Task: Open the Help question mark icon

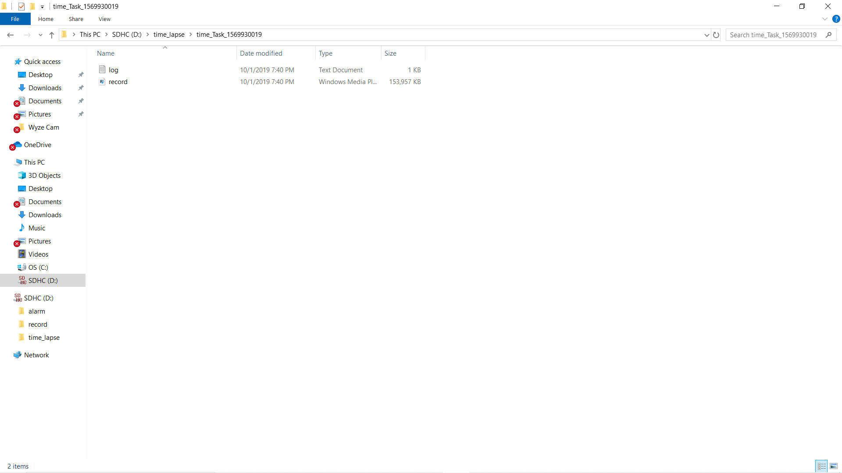Action: [x=836, y=19]
